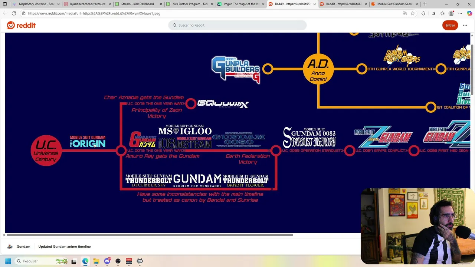Click the Thunderbolt December Sky logo
The image size is (475, 267).
[x=148, y=181]
